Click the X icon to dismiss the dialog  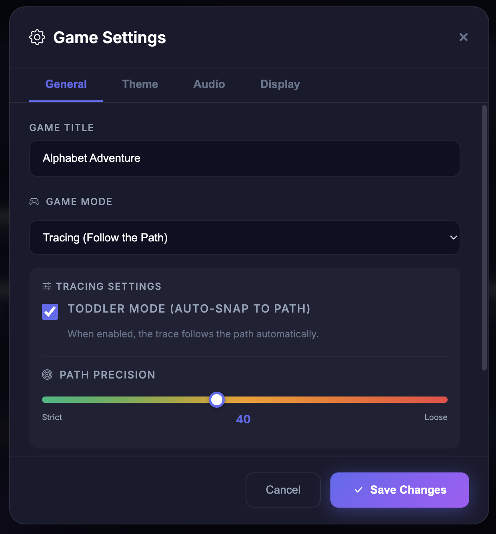(x=463, y=37)
